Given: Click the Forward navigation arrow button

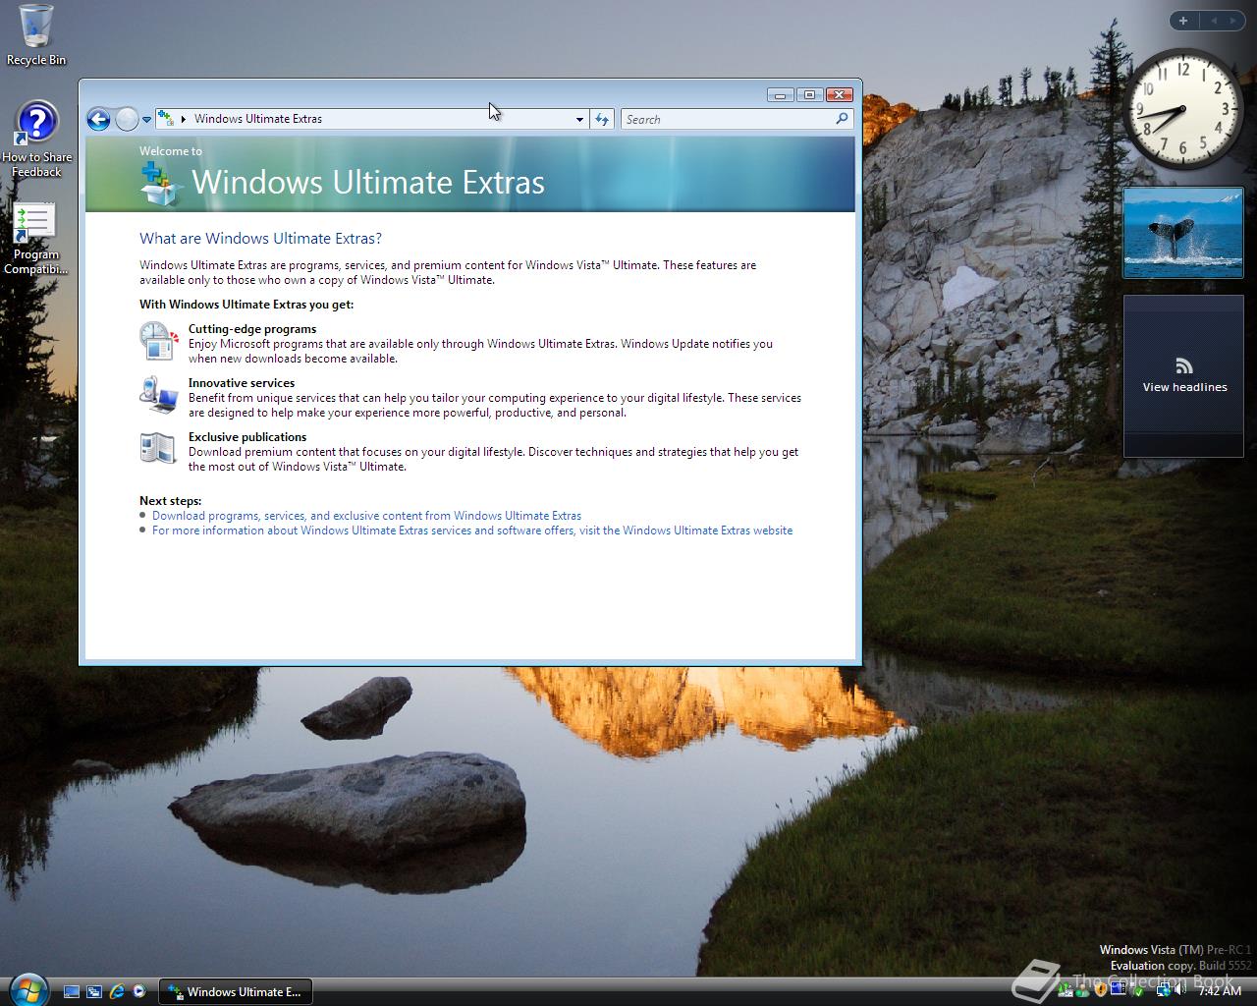Looking at the screenshot, I should click(127, 119).
